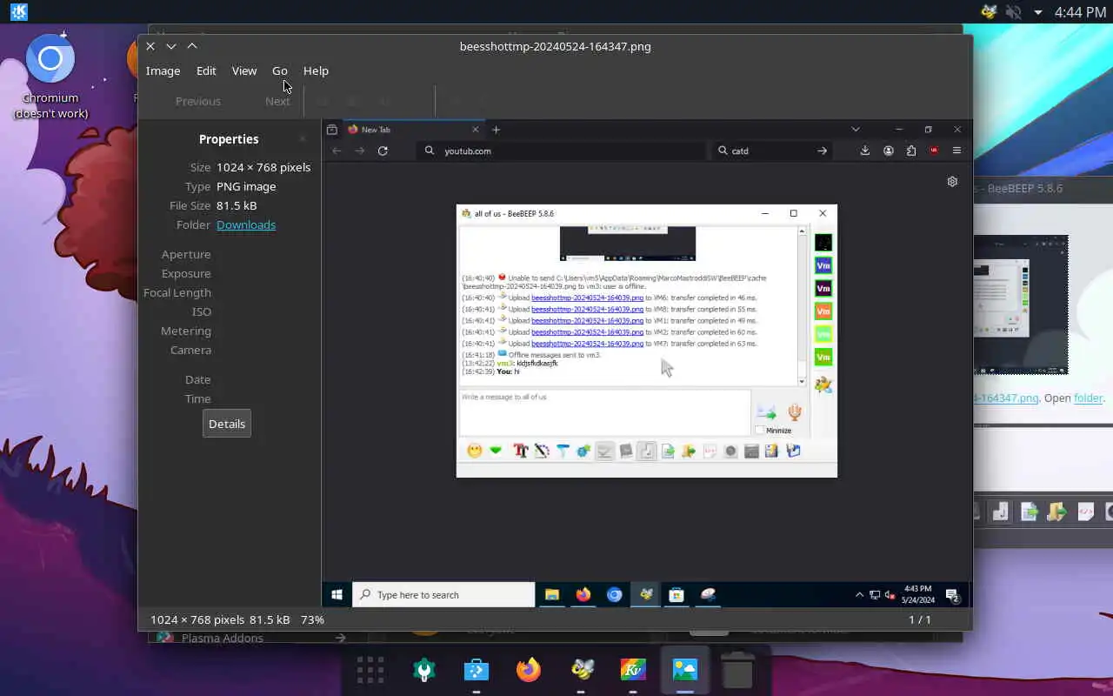
Task: Select the image viewer icon in the dock
Action: (x=685, y=669)
